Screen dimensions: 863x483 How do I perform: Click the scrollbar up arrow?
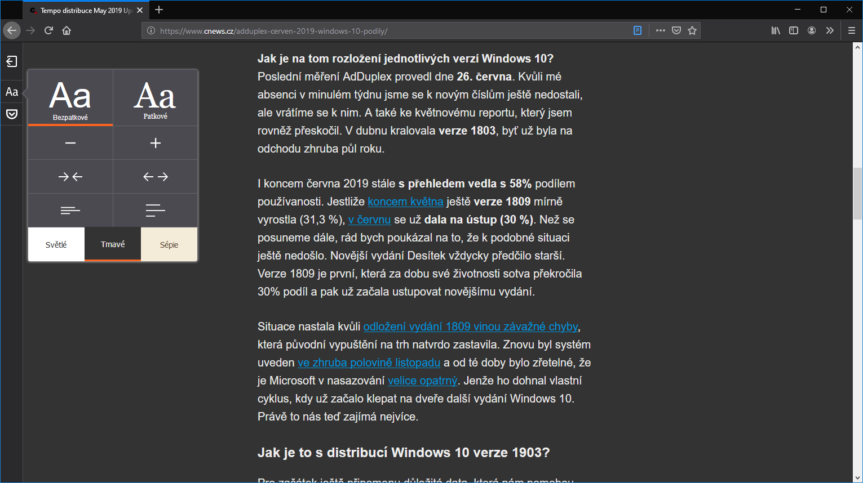[x=857, y=47]
